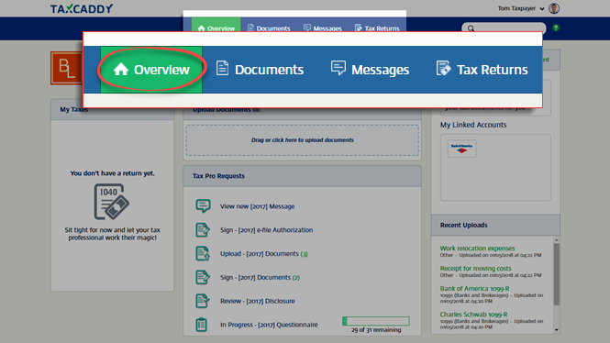Open Sign - [2017] Documents (2)
Image resolution: width=610 pixels, height=343 pixels.
[x=260, y=278]
